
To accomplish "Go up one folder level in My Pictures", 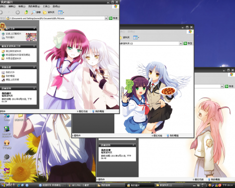I will click(27, 12).
